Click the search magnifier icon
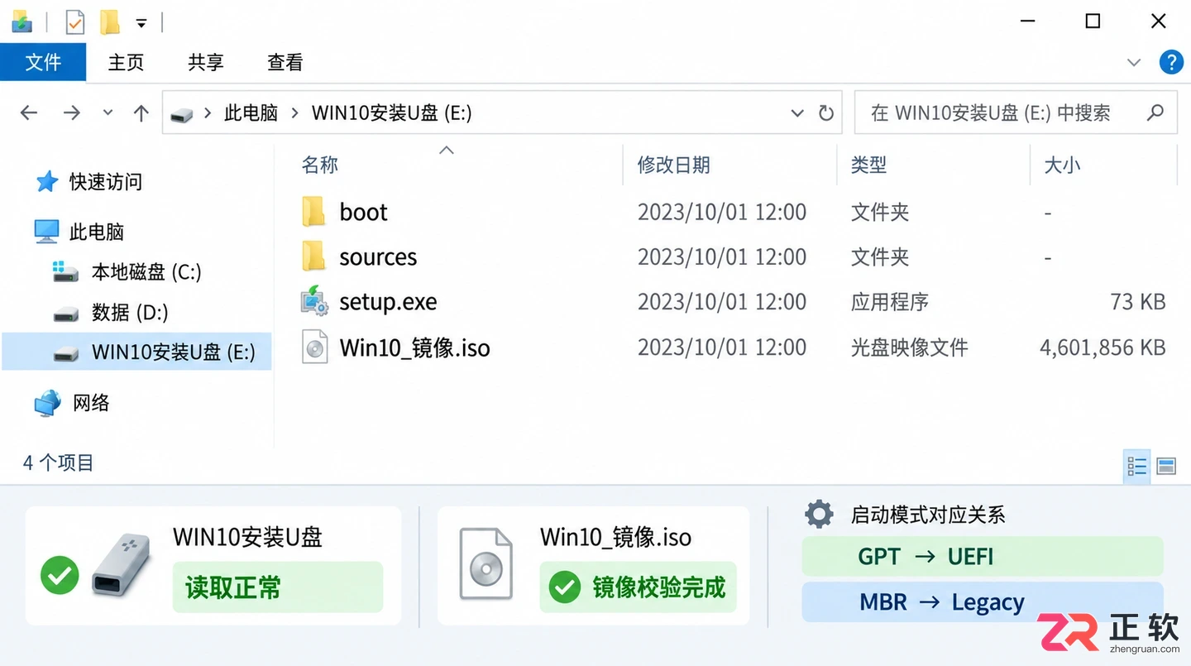Image resolution: width=1191 pixels, height=666 pixels. click(1155, 113)
